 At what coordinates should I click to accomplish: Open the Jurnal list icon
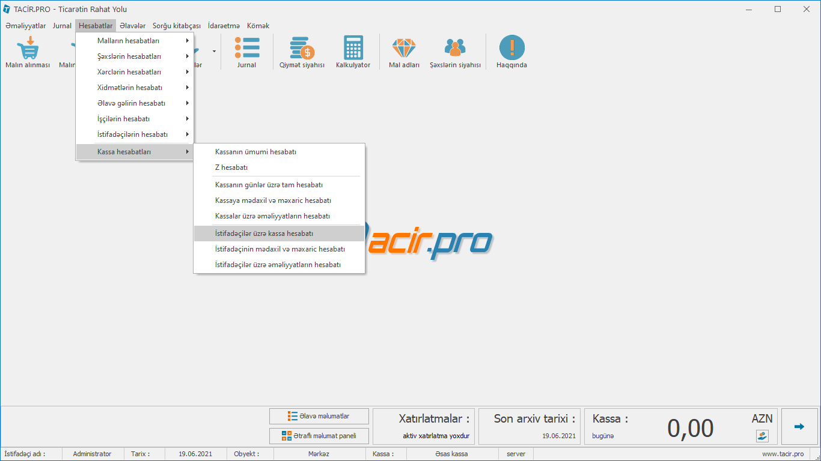pyautogui.click(x=246, y=48)
